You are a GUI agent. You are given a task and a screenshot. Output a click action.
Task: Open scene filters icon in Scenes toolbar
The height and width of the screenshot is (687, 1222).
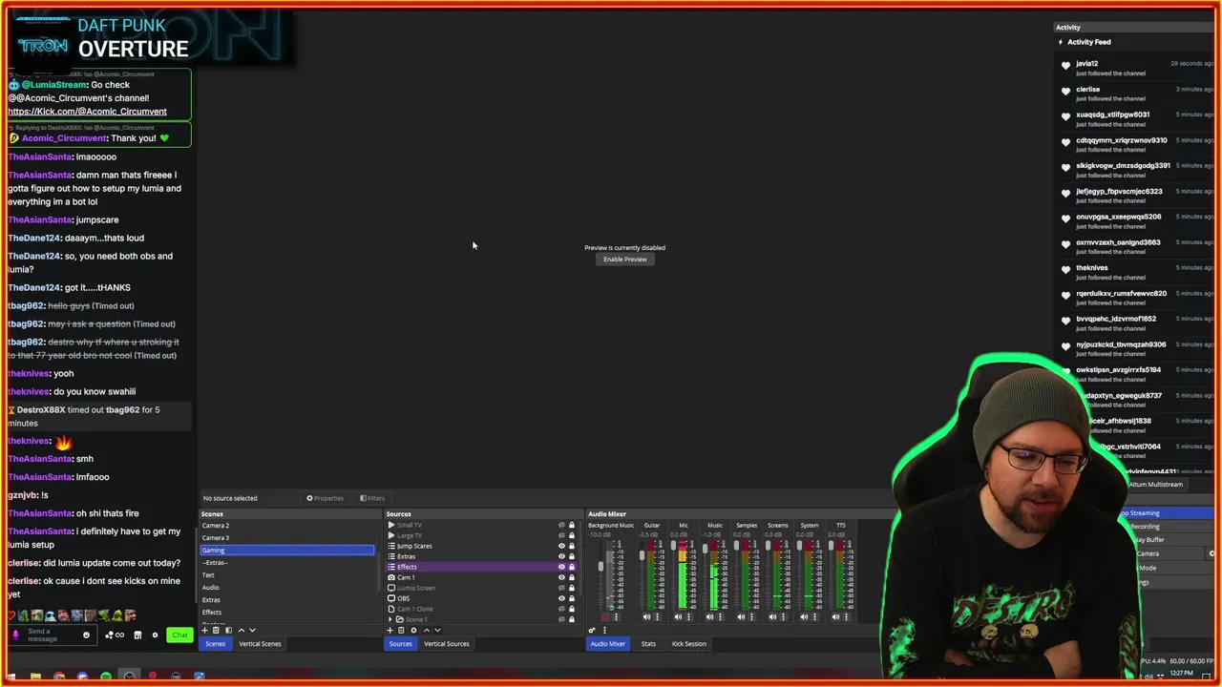228,630
